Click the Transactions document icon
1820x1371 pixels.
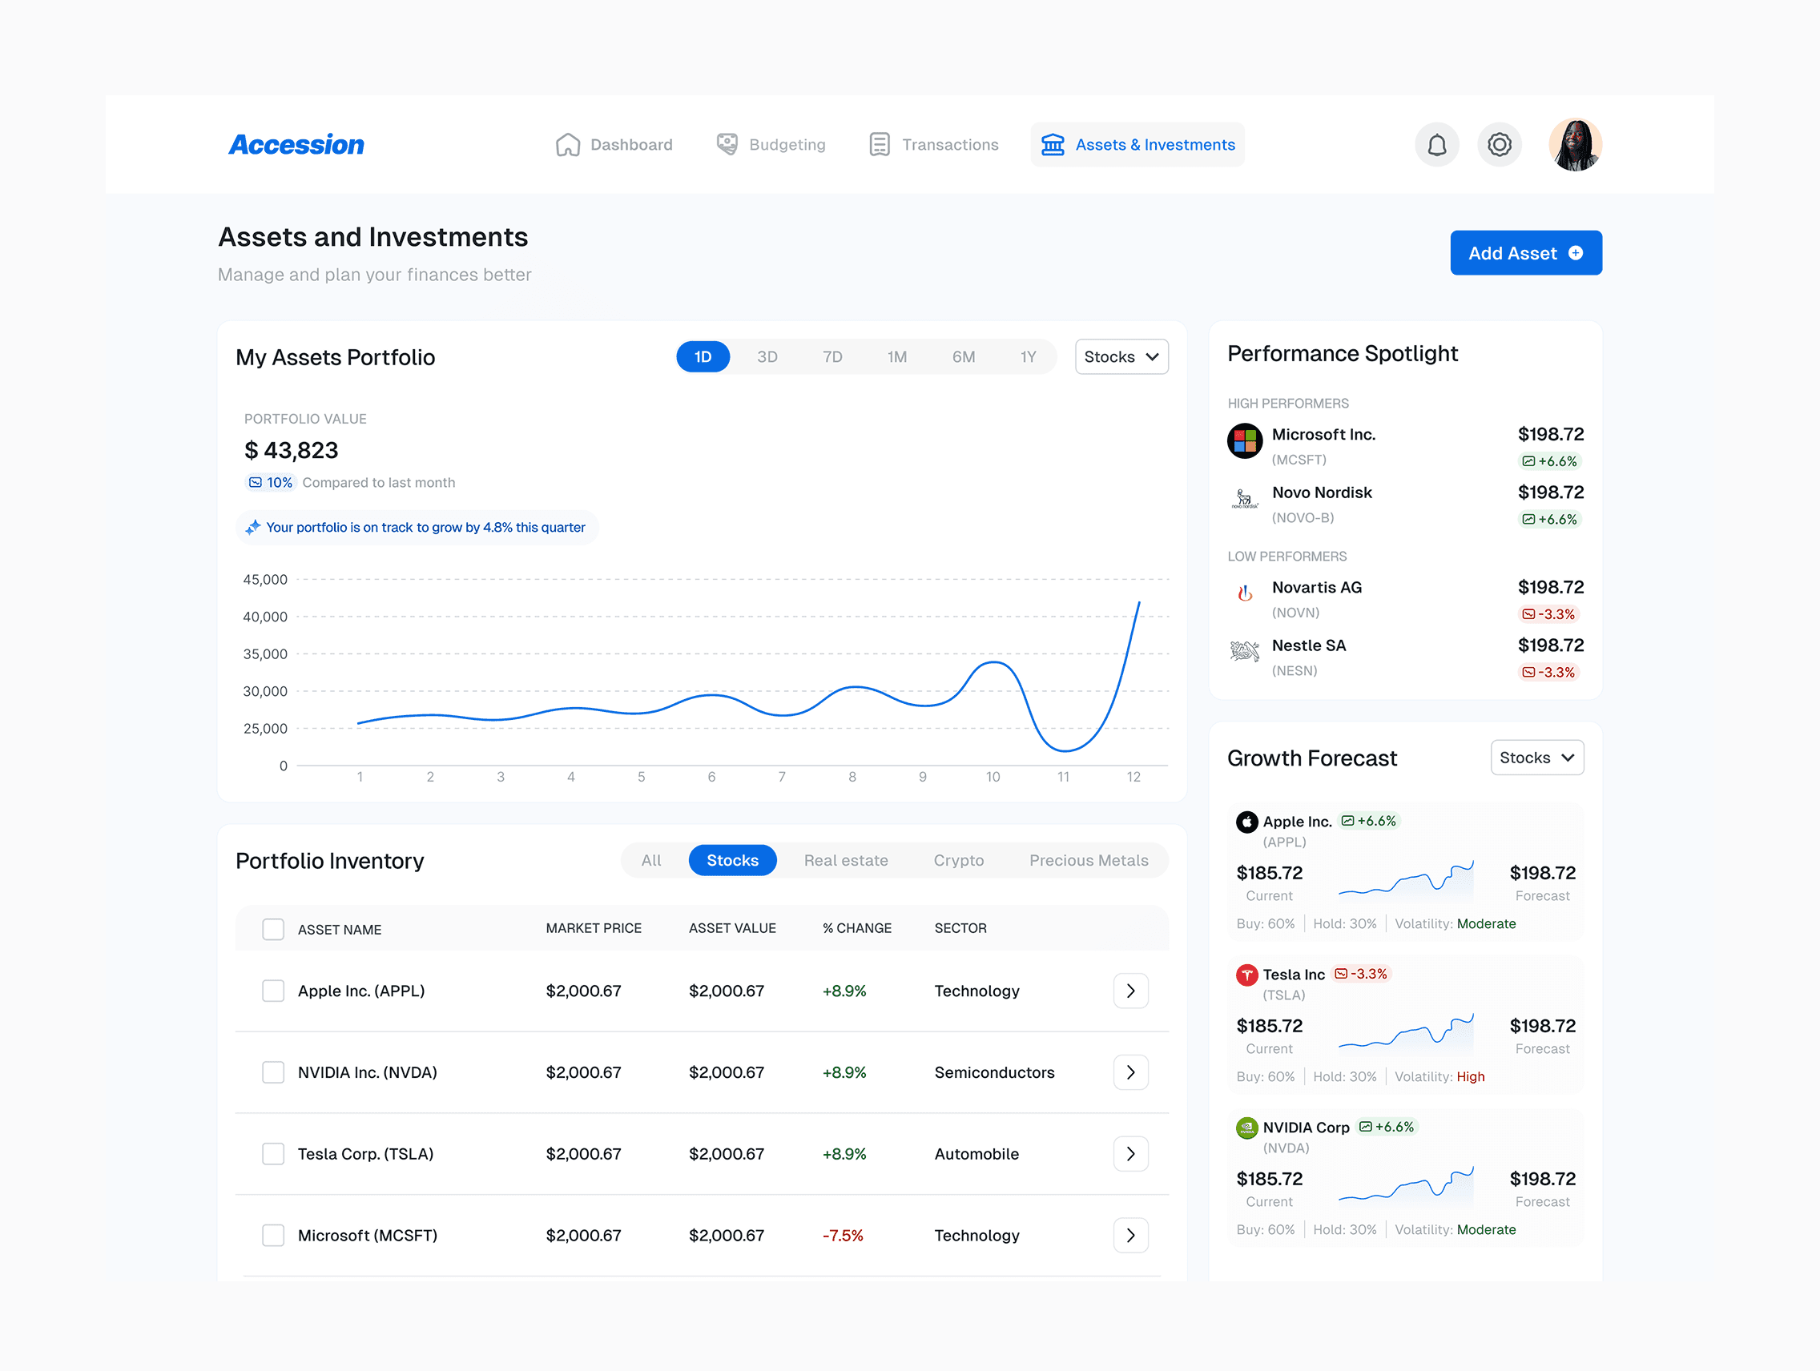pyautogui.click(x=879, y=145)
